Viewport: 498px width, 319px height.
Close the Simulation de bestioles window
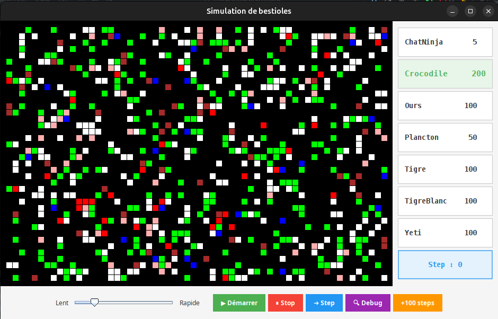click(x=487, y=11)
